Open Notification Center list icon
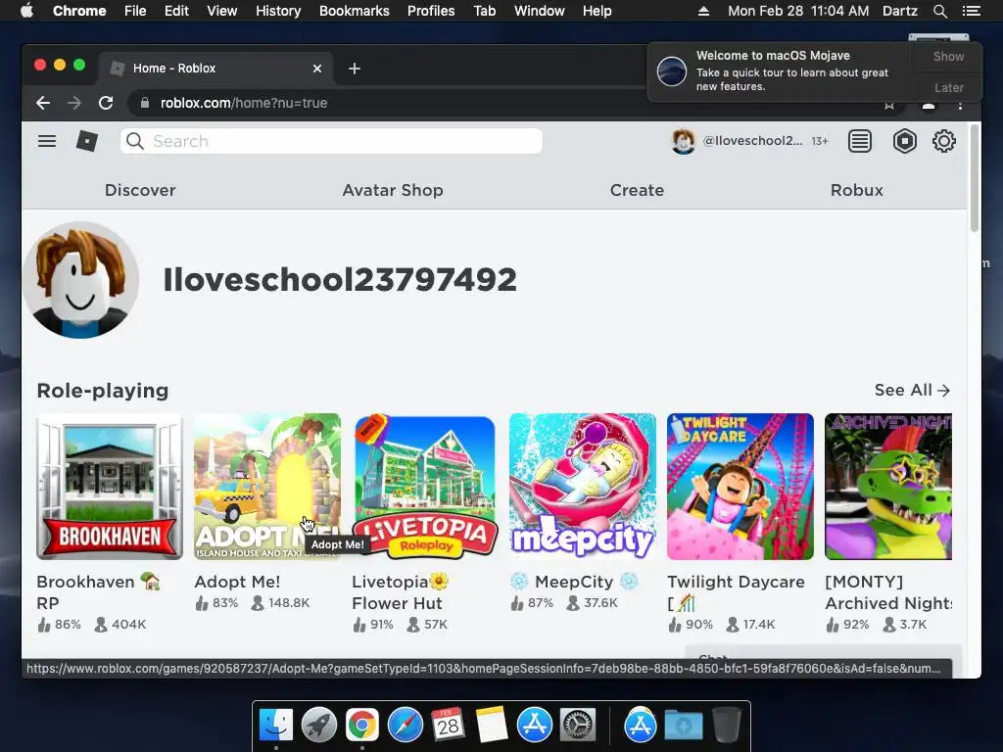The width and height of the screenshot is (1003, 752). (971, 11)
